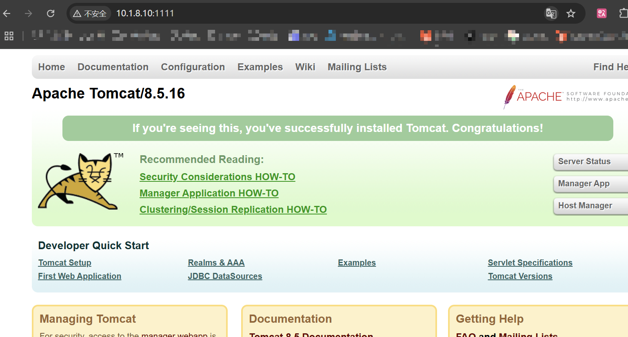
Task: Click the Apache Tomcat/8.5.16 heading
Action: click(x=109, y=94)
